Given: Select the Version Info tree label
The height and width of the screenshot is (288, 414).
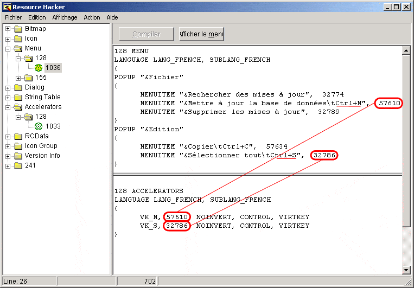Looking at the screenshot, I should [x=42, y=156].
